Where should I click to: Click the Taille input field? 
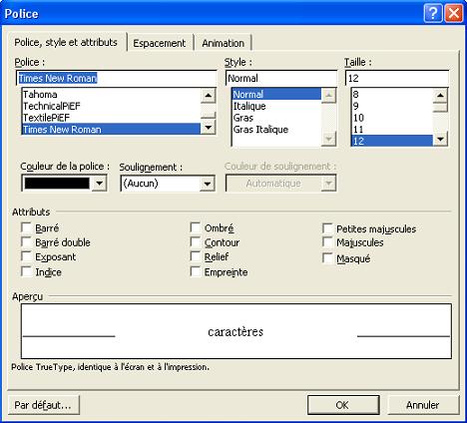397,78
